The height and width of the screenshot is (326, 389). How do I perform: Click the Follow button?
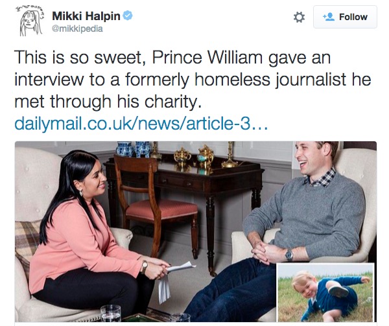[x=345, y=17]
